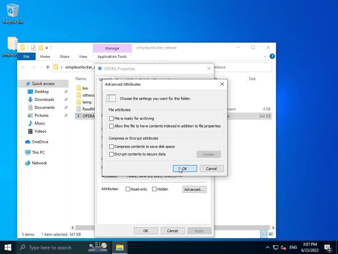Viewport: 338px width, 254px height.
Task: Close the Advanced Attributes dialog
Action: 222,84
